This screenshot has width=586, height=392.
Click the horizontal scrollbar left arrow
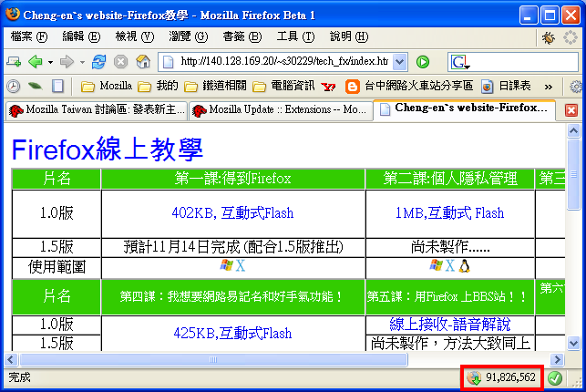[10, 360]
